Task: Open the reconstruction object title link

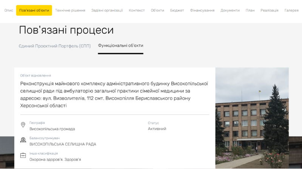Action: coord(114,95)
